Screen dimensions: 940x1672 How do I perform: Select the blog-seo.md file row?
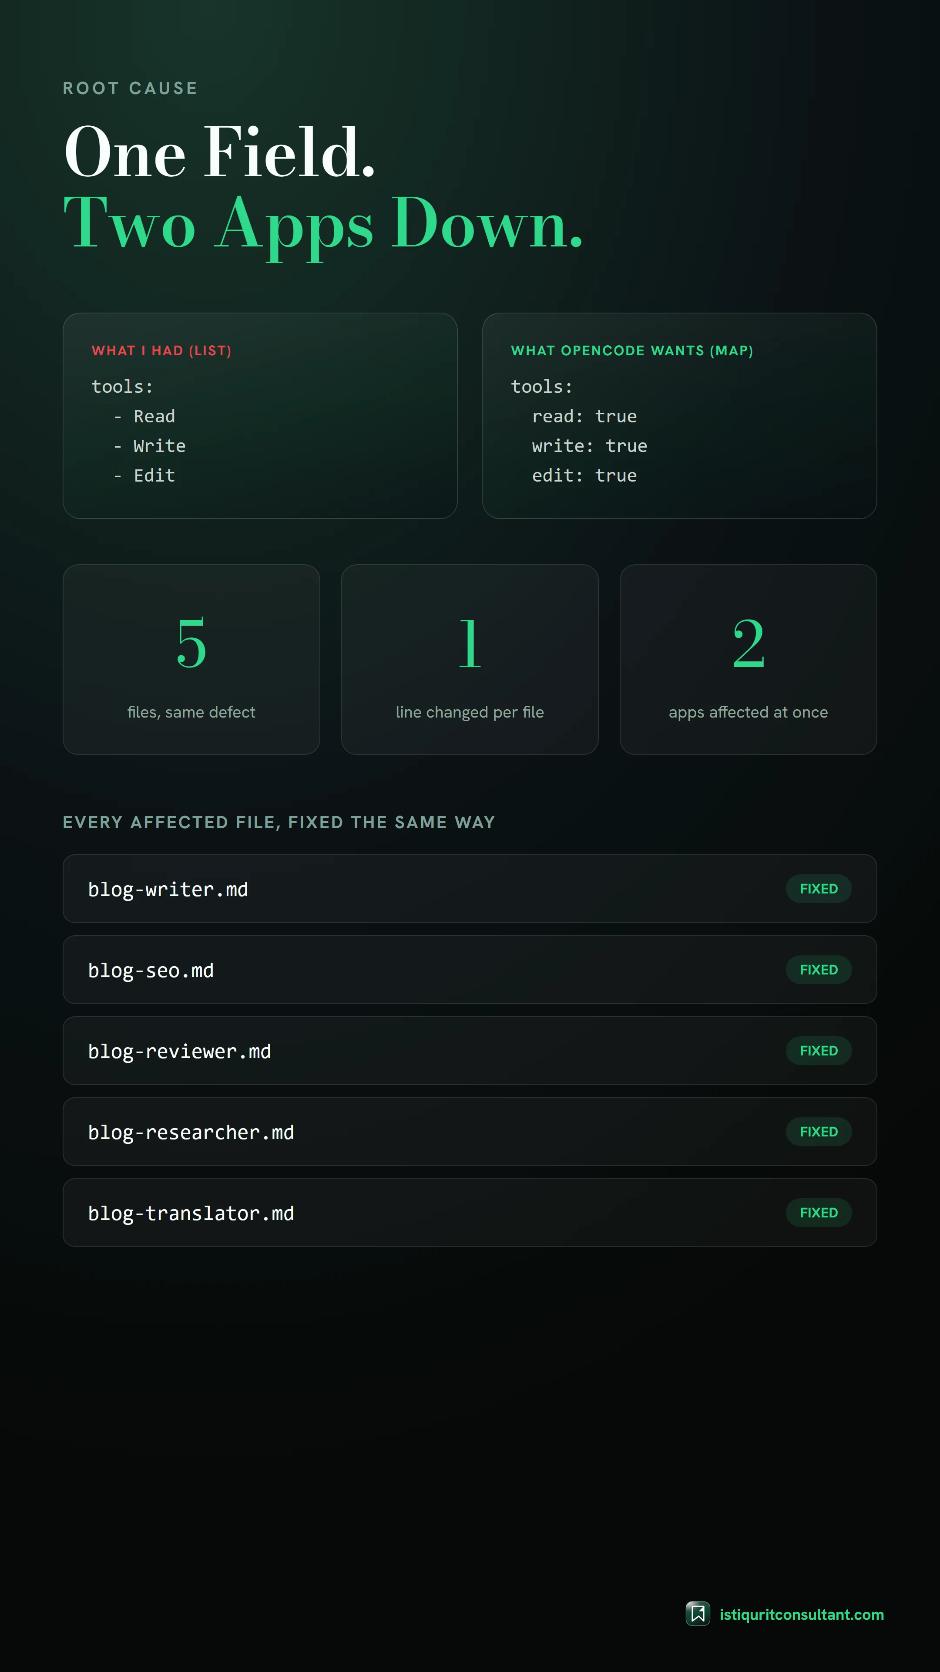pyautogui.click(x=470, y=970)
